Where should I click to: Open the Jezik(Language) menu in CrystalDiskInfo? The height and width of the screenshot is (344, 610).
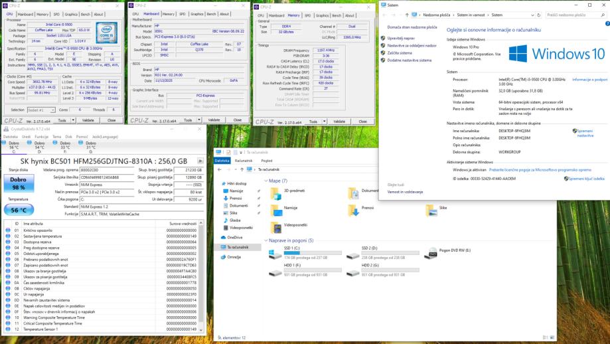(105, 137)
